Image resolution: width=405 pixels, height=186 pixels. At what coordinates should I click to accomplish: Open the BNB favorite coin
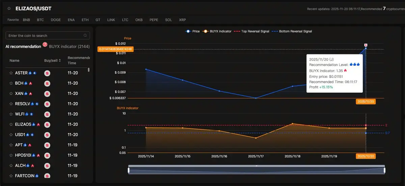coord(26,20)
